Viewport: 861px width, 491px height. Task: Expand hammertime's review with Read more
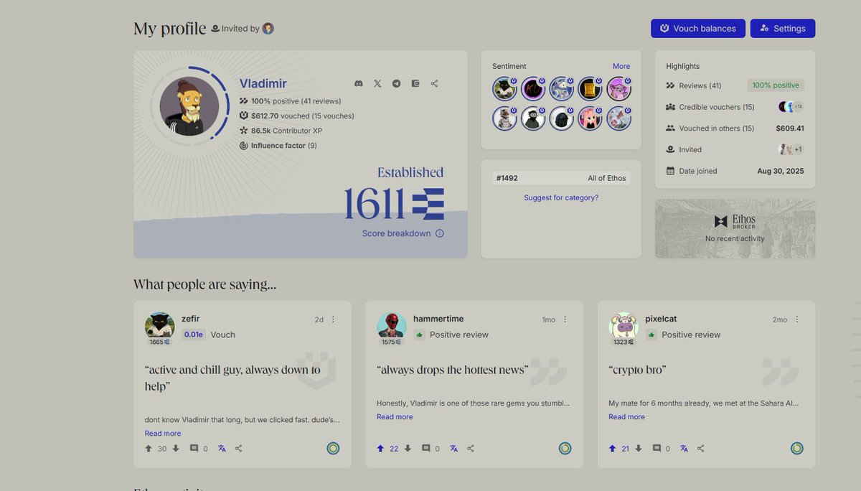coord(395,417)
